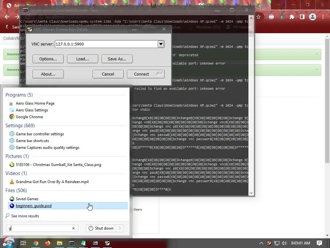
Task: Switch to Admin Panel Chrome tab
Action: [x=24, y=5]
